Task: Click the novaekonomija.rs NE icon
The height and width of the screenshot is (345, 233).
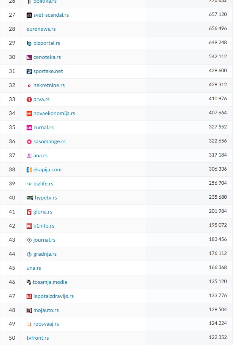Action: click(29, 114)
